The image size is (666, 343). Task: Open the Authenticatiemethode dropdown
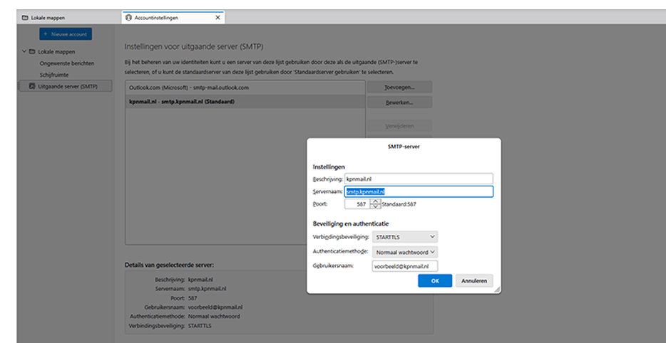click(x=405, y=252)
